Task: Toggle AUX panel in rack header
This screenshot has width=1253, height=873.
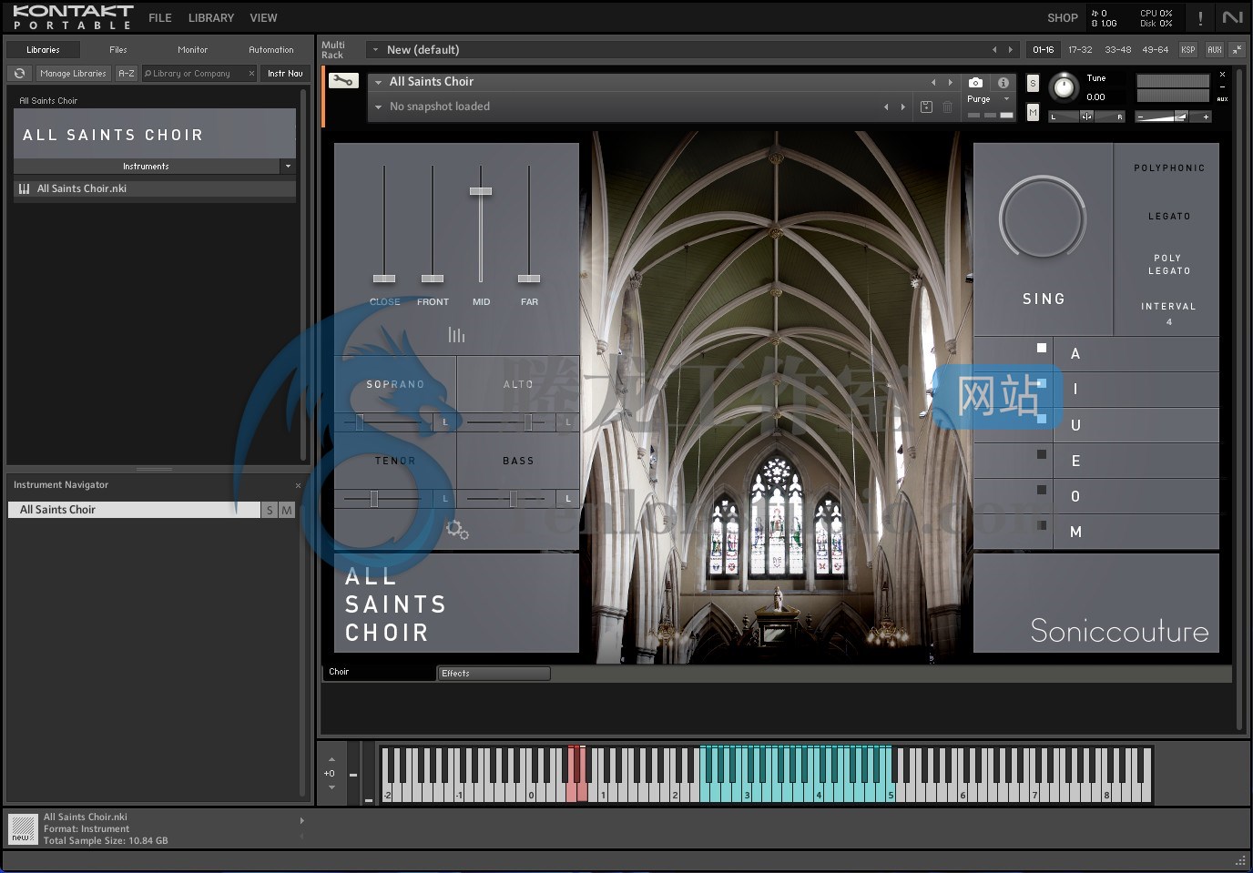Action: coord(1215,50)
